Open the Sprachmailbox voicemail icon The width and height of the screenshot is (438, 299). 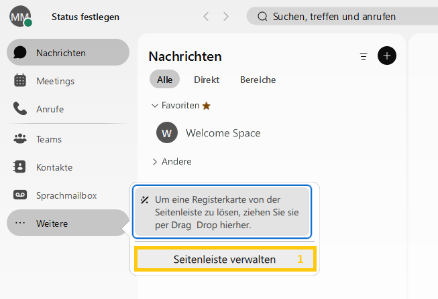pyautogui.click(x=20, y=195)
